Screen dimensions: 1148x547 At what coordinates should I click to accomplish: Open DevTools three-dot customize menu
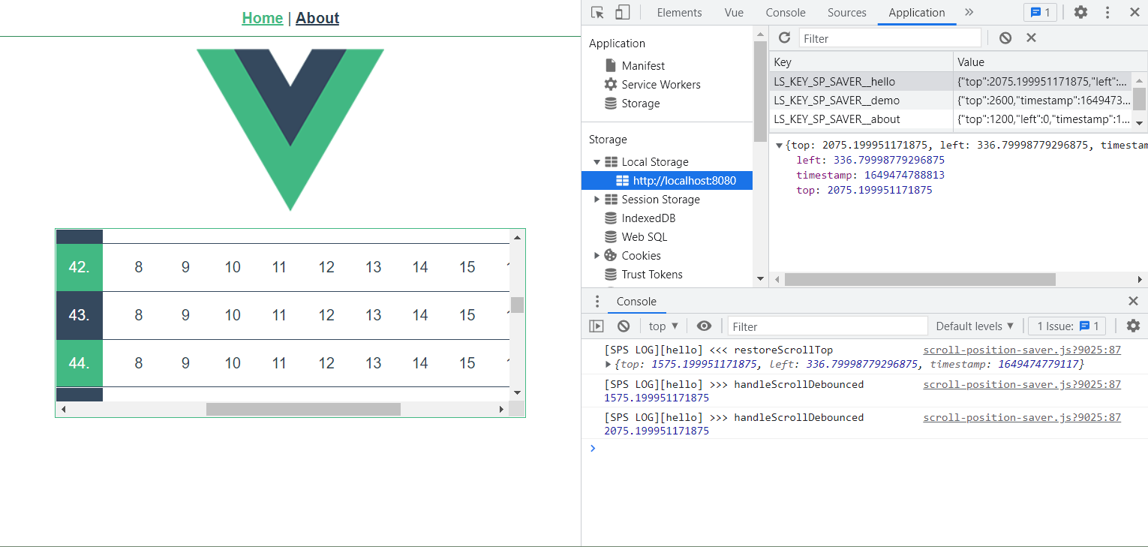coord(1107,12)
